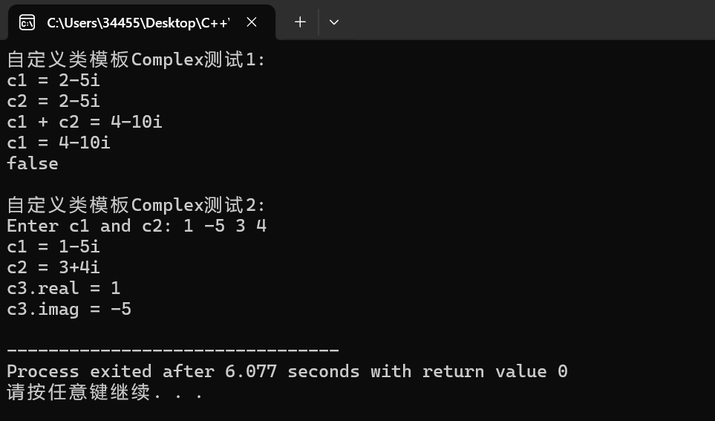Screen dimensions: 715x421
Task: Click the "c2 = 2-5i" output line
Action: [53, 101]
